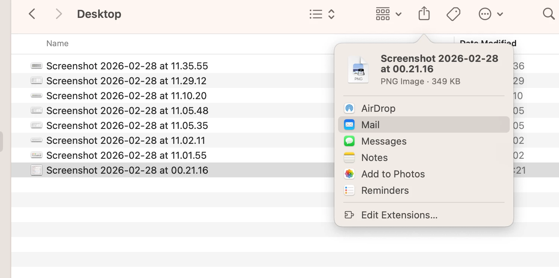Open the Share toolbar button
Screen dimensions: 559x278
click(x=424, y=14)
